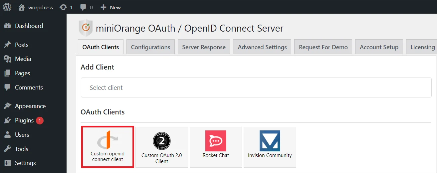Viewport: 437px width, 173px height.
Task: Open the Server Response tab
Action: 204,47
